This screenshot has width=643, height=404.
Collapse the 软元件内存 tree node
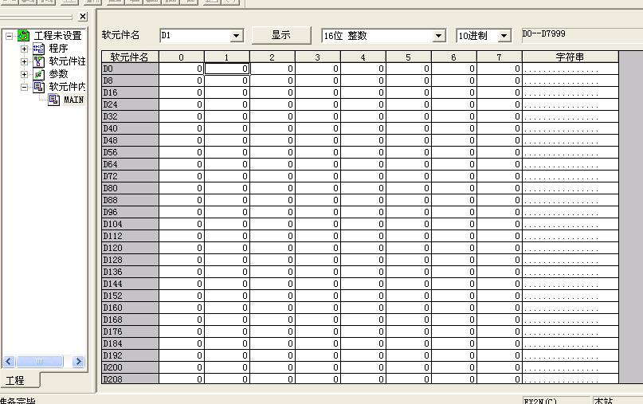pyautogui.click(x=24, y=87)
